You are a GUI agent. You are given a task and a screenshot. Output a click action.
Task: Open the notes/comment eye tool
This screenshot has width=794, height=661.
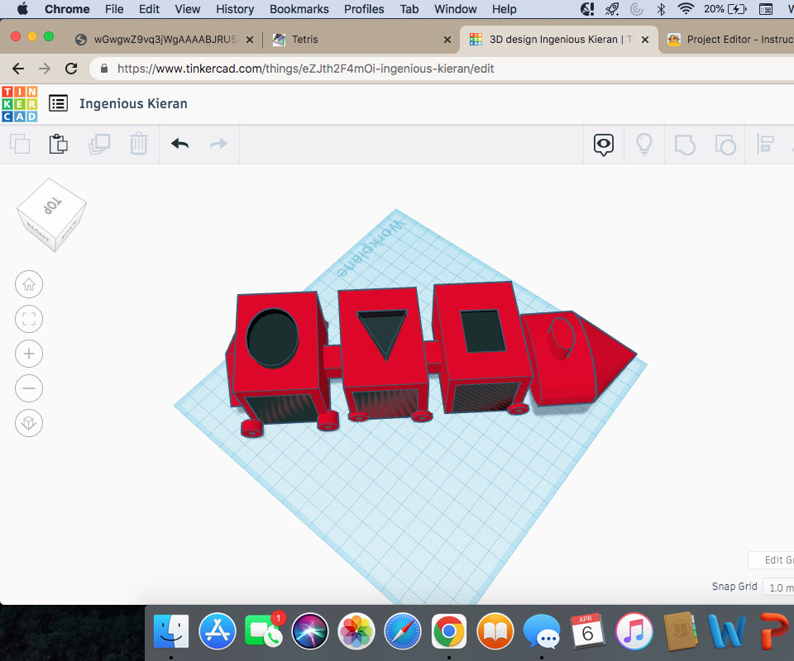[604, 145]
